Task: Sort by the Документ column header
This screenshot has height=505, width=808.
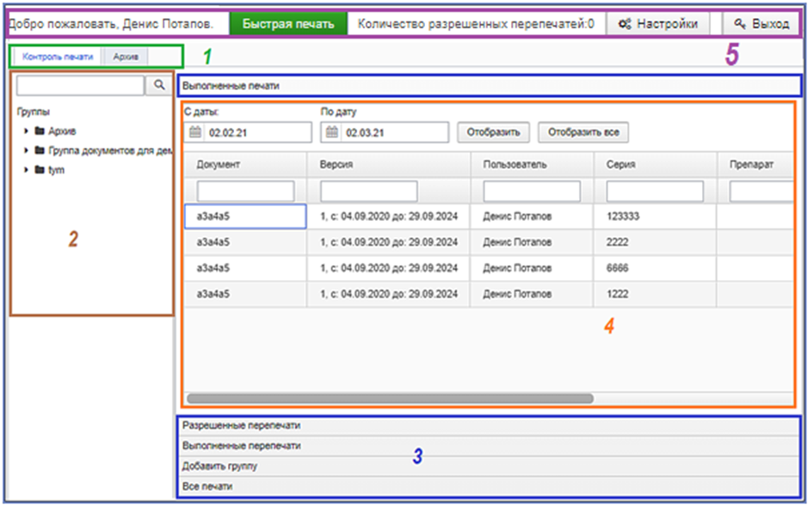Action: [x=245, y=165]
